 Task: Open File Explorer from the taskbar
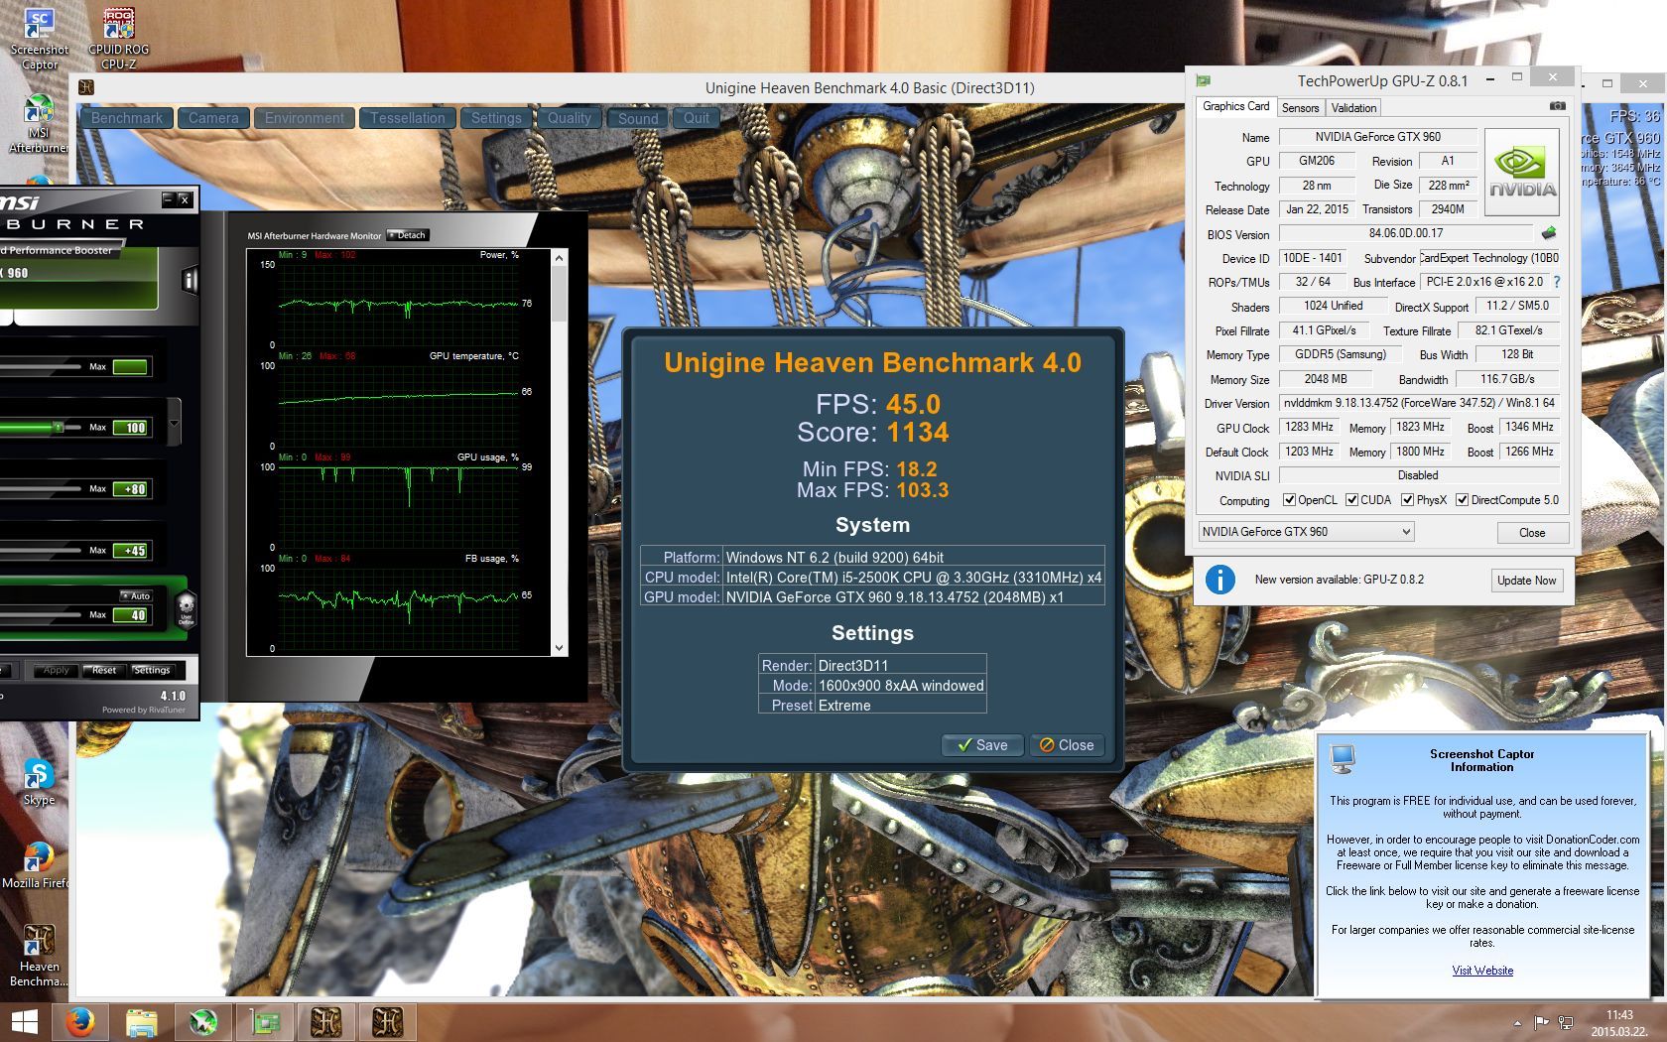pos(142,1022)
